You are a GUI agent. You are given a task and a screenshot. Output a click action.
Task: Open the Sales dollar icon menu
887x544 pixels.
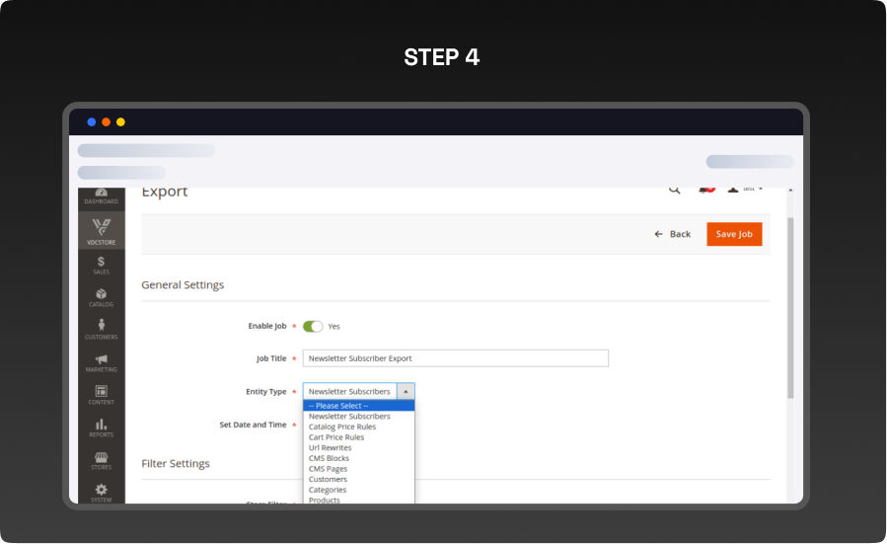pos(101,265)
